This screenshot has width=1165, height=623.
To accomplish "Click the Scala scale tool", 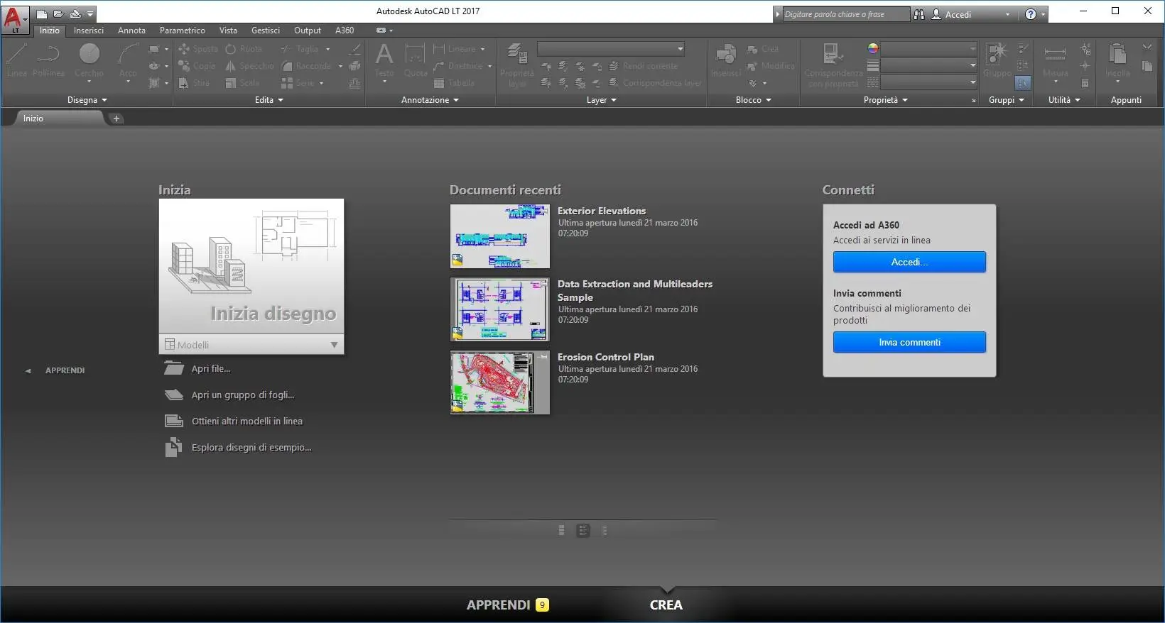I will (x=242, y=83).
